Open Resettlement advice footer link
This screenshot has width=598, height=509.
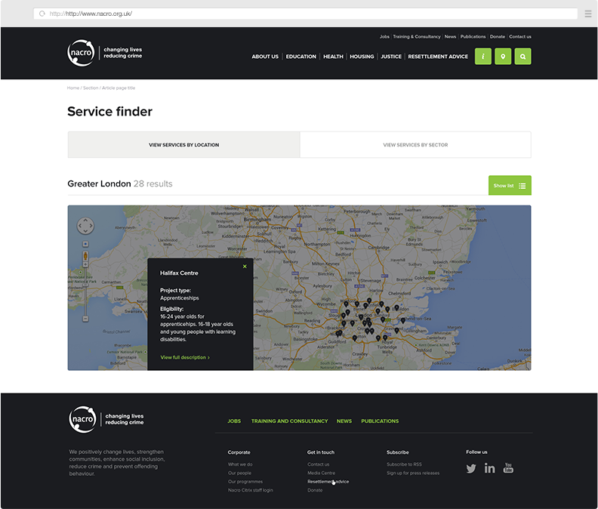point(328,482)
